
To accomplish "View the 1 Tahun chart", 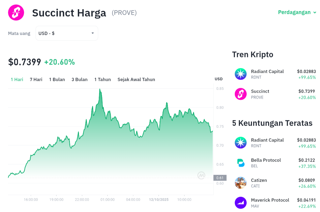I will pos(103,79).
